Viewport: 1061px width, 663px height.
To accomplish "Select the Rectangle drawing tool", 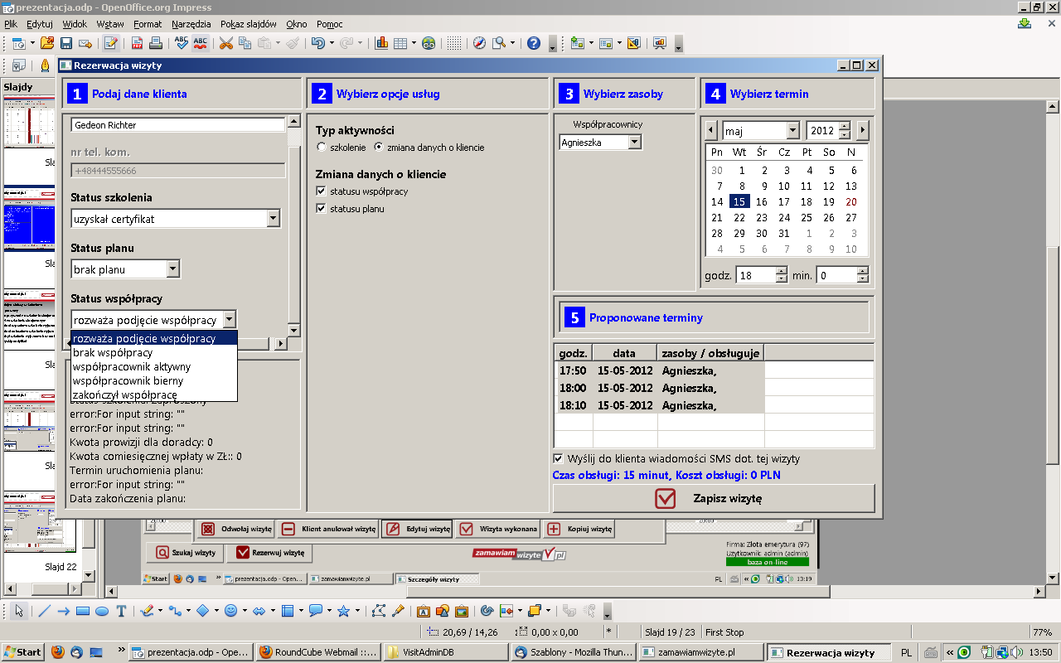I will (82, 611).
